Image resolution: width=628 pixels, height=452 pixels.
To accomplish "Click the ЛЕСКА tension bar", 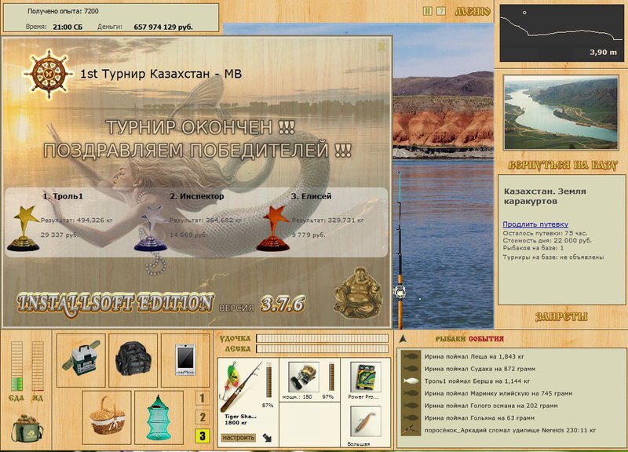I will tap(323, 348).
